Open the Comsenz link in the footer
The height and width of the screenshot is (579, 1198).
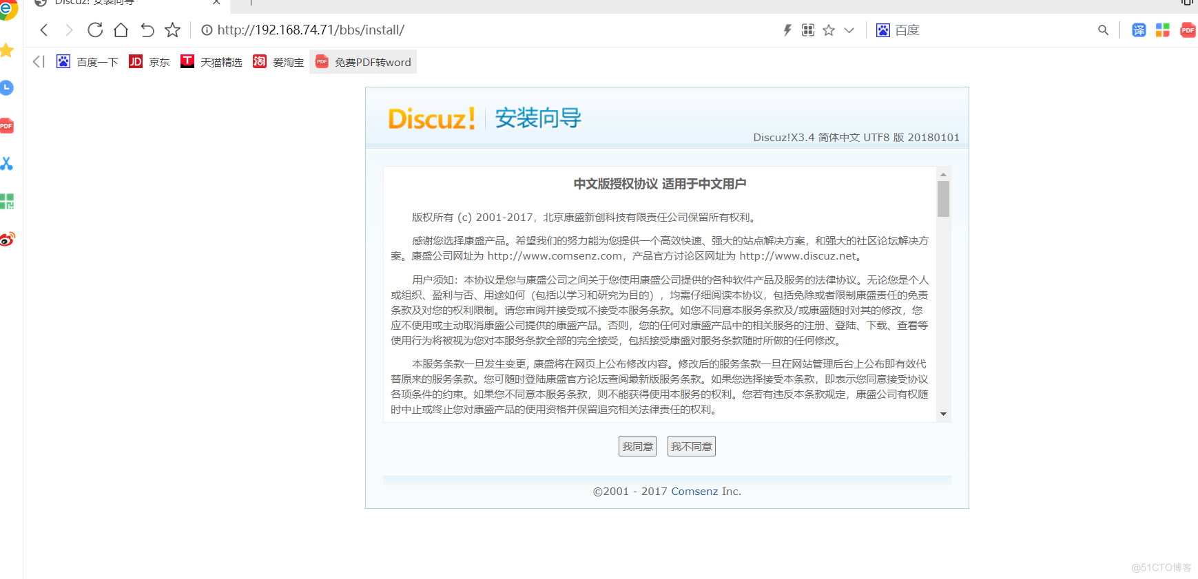(694, 491)
